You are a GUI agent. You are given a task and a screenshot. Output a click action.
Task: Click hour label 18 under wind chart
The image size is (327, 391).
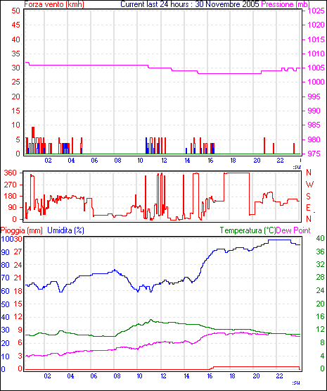pyautogui.click(x=233, y=161)
